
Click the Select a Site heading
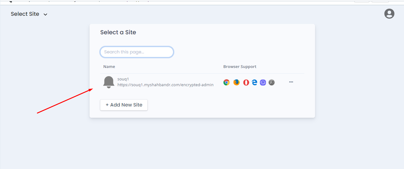pyautogui.click(x=118, y=32)
